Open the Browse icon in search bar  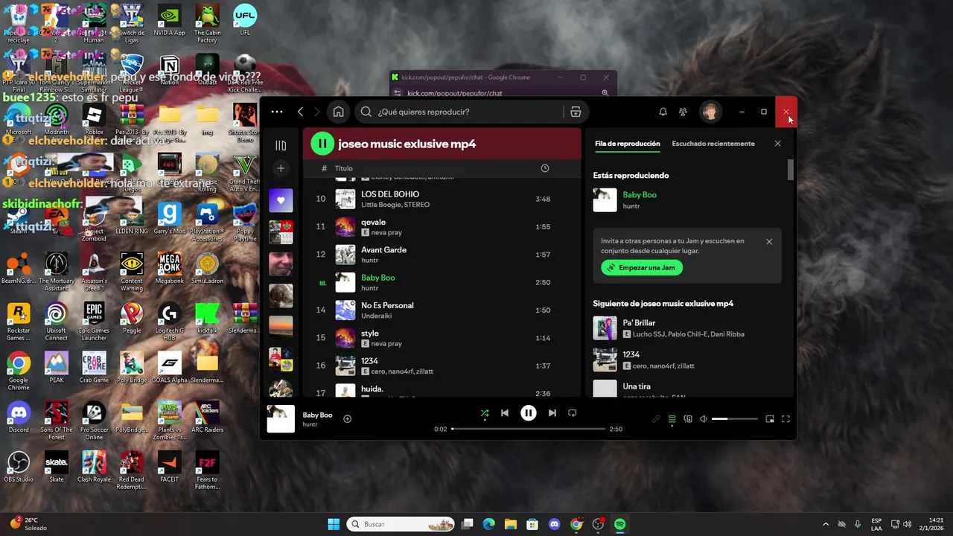pos(576,112)
